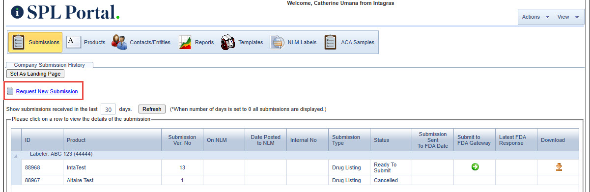
Task: Open Contacts/Entities people icon
Action: (119, 42)
